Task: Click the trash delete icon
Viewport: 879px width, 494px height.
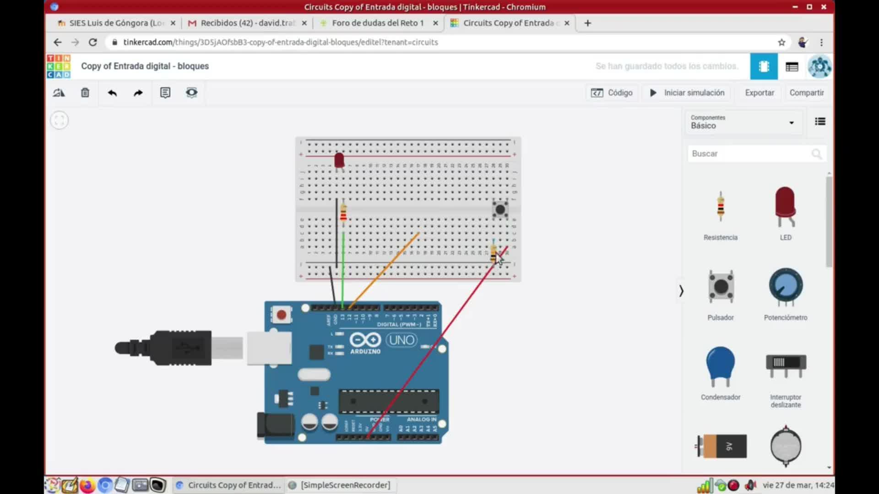Action: pos(85,93)
